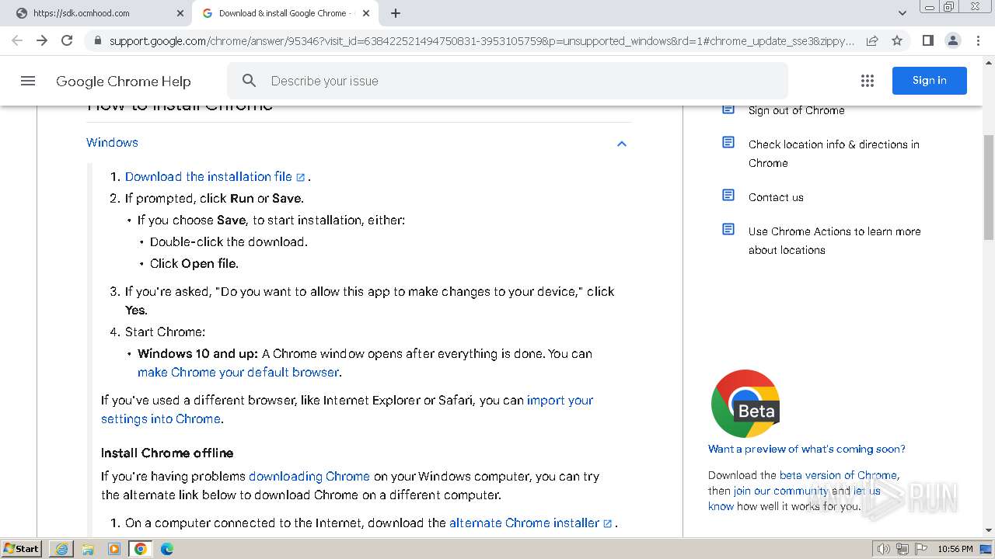Click the URL address bar
Image resolution: width=995 pixels, height=559 pixels.
point(482,40)
